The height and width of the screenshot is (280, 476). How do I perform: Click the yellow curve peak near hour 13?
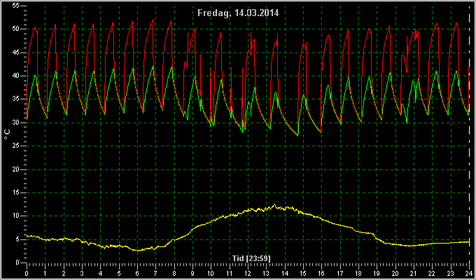274,205
